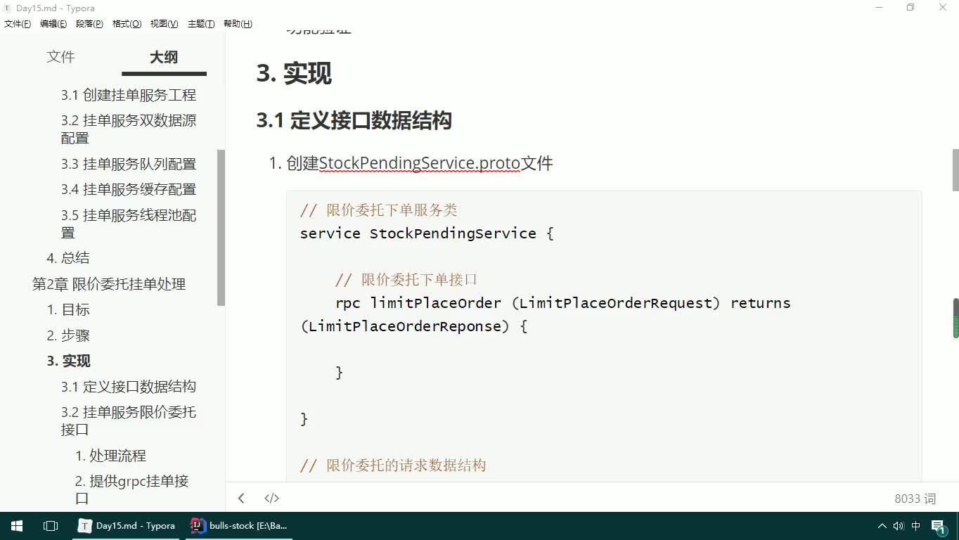Image resolution: width=959 pixels, height=540 pixels.
Task: Click the rpc limitPlaceOrder code line
Action: click(563, 303)
